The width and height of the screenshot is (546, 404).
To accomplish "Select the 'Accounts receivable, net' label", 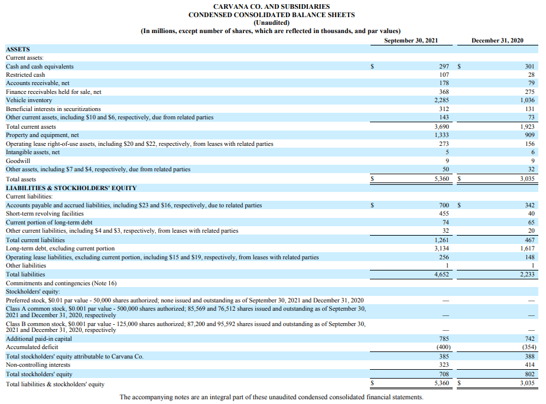I will click(x=38, y=83).
